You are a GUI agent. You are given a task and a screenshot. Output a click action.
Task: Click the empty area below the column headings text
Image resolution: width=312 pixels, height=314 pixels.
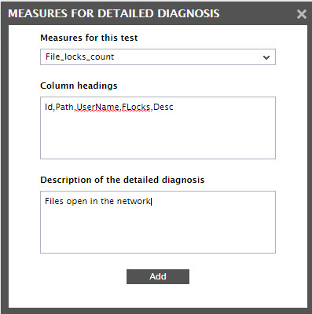158,136
